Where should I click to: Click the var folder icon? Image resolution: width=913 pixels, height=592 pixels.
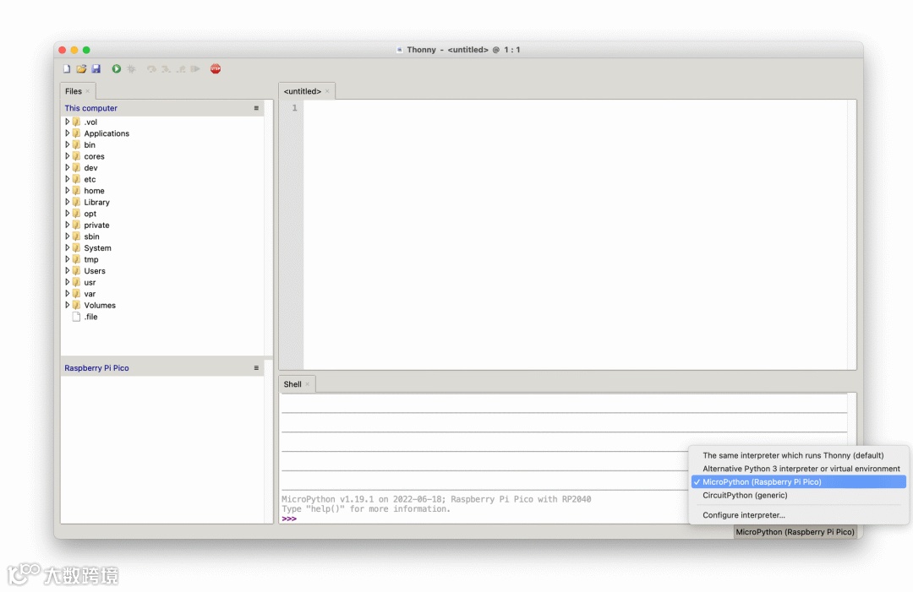click(76, 294)
